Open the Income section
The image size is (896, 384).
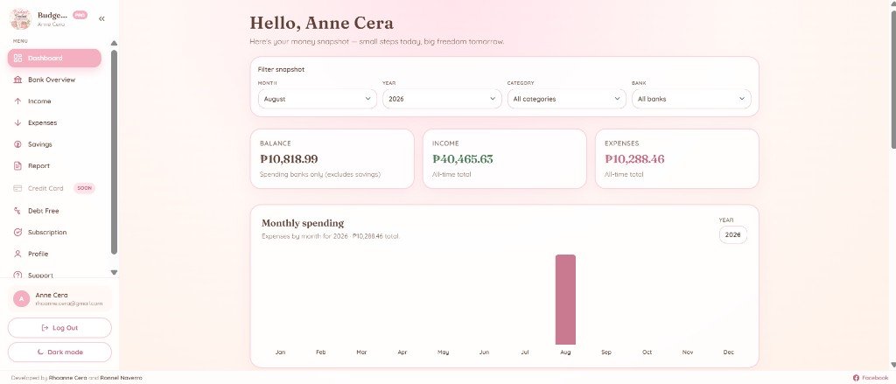(54, 101)
